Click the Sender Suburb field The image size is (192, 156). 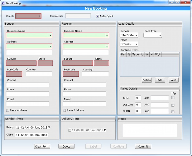pyautogui.click(x=21, y=63)
